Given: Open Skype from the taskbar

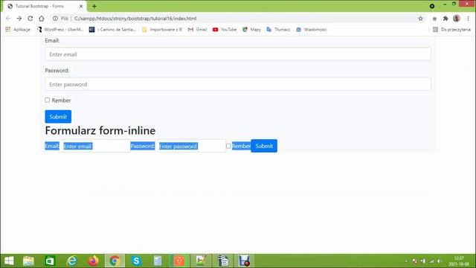Looking at the screenshot, I should coord(136,261).
